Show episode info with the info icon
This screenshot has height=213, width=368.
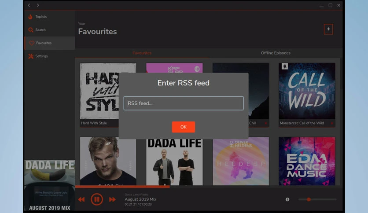pos(287,199)
